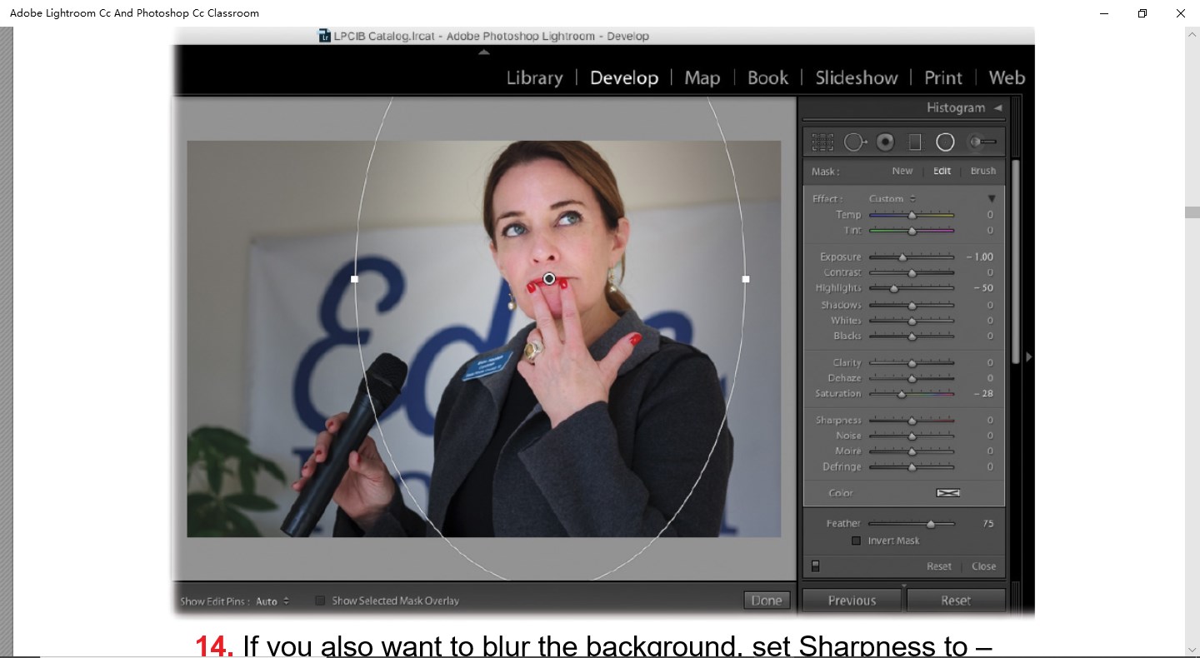The width and height of the screenshot is (1200, 658).
Task: Click the Dehaze slider handle
Action: (x=912, y=379)
